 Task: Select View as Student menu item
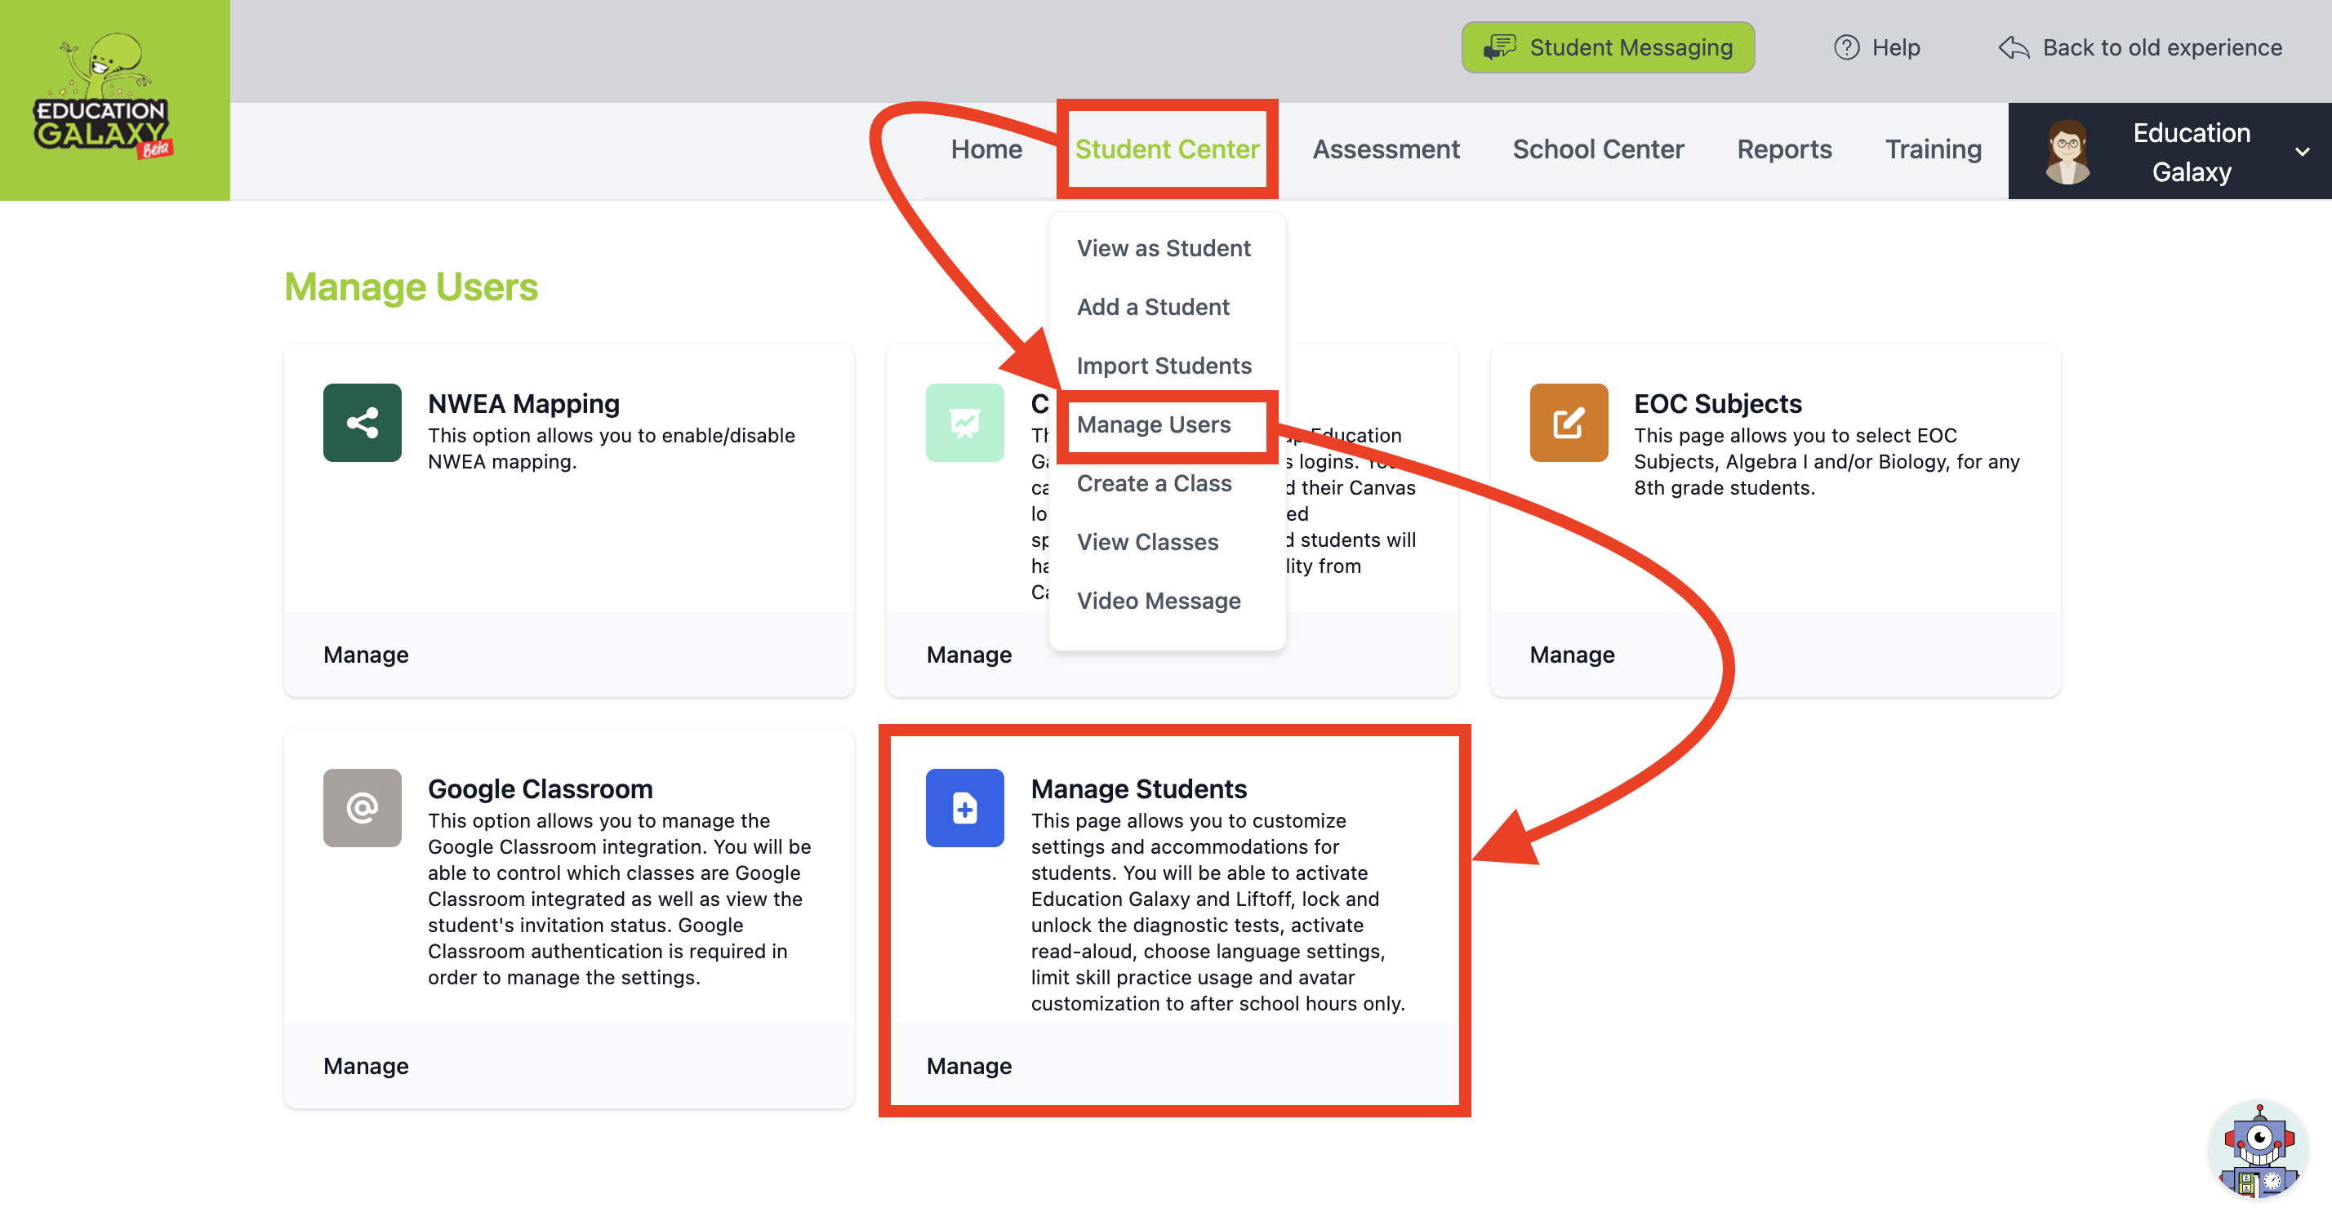(x=1164, y=248)
